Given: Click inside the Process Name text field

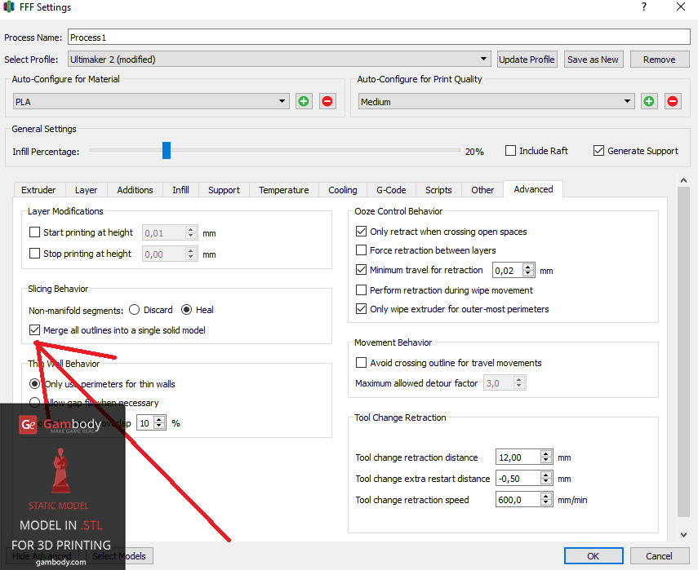Looking at the screenshot, I should click(x=327, y=37).
